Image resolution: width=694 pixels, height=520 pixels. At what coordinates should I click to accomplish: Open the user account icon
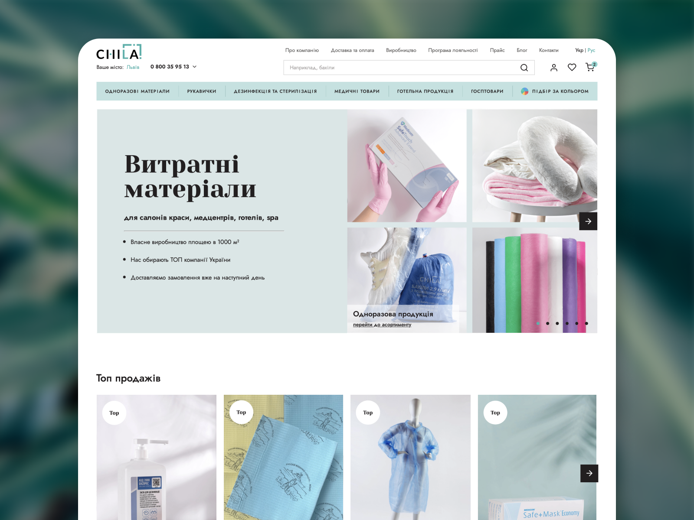point(554,68)
